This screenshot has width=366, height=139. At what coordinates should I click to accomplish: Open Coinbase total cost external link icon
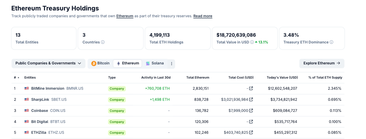point(251,111)
